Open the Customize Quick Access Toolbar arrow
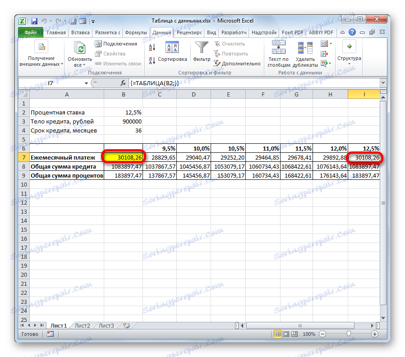This screenshot has height=357, width=405. [x=93, y=22]
